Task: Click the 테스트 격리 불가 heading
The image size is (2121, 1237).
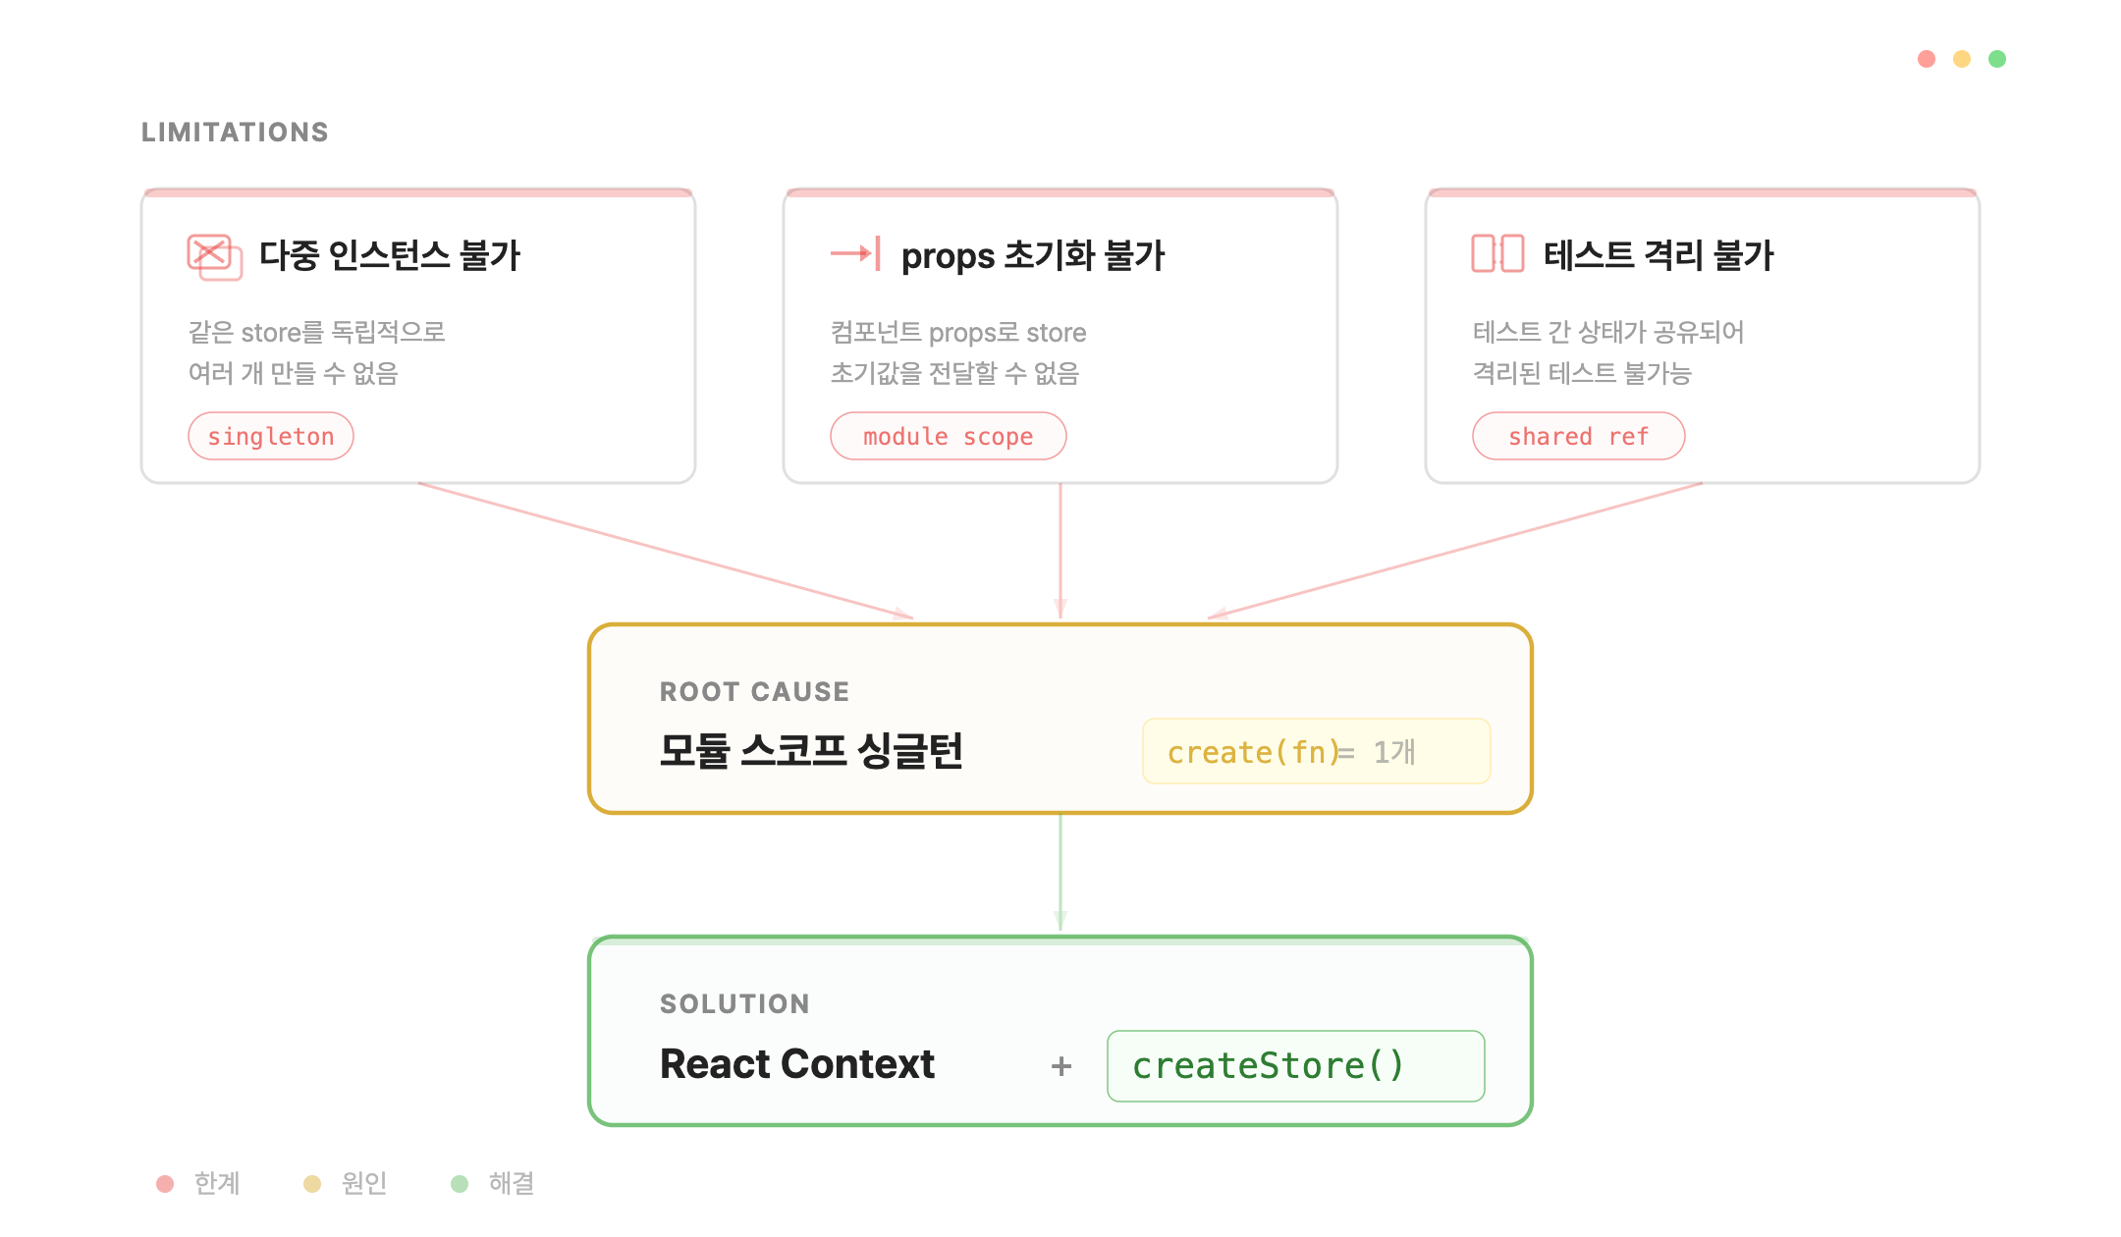Action: pyautogui.click(x=1659, y=255)
